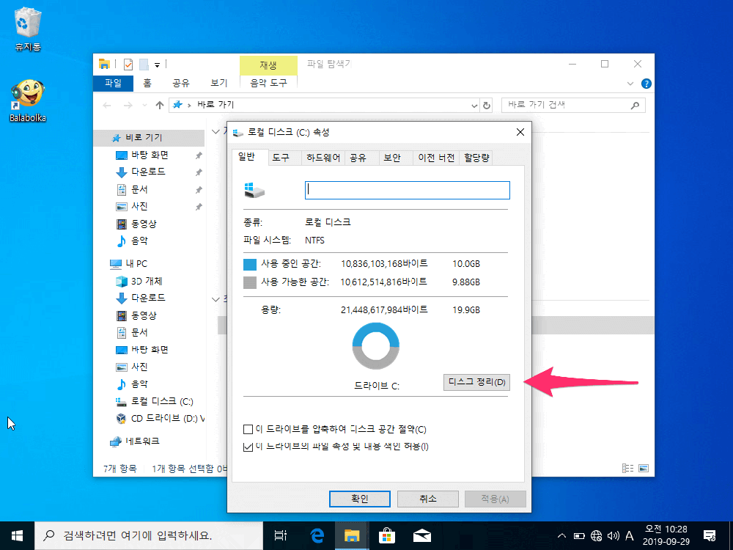Open the 음악 도구 ribbon tab
This screenshot has height=550, width=733.
(268, 84)
